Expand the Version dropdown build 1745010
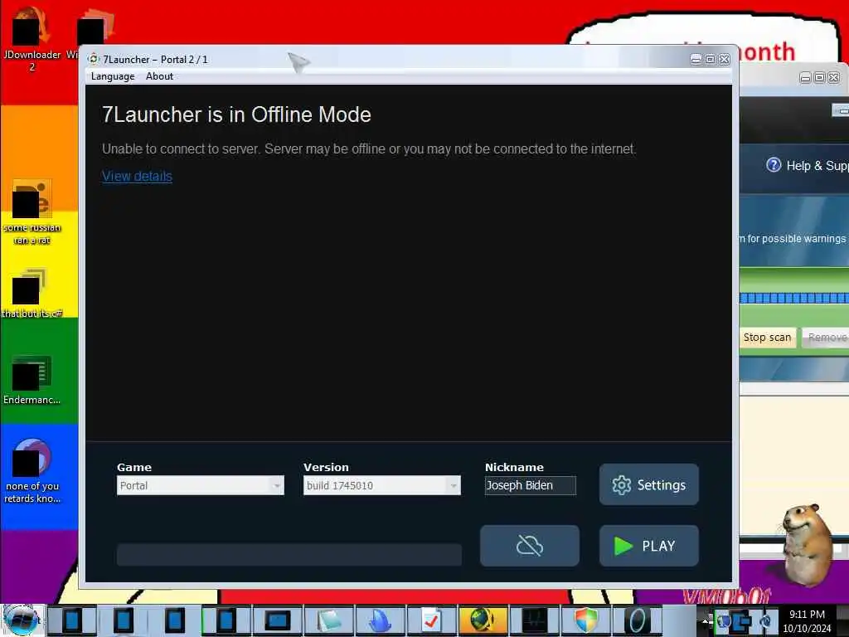This screenshot has height=637, width=849. 381,485
